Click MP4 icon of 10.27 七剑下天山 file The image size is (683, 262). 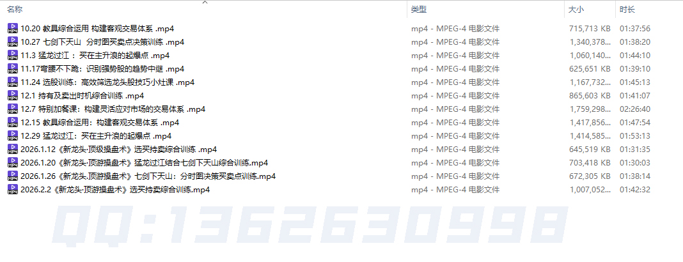coord(13,42)
